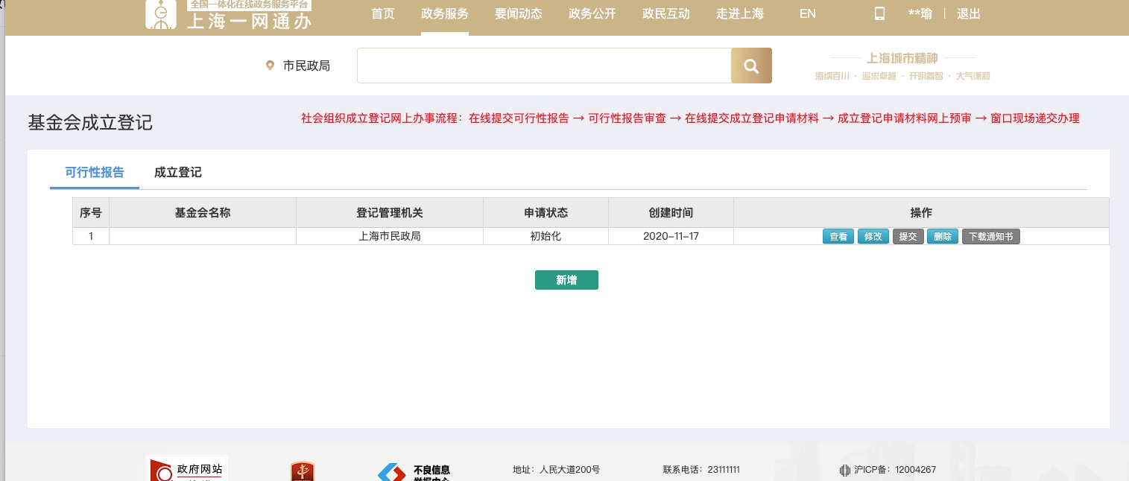Click the user name **瑜
Screen dimensions: 1129x481
click(x=920, y=13)
